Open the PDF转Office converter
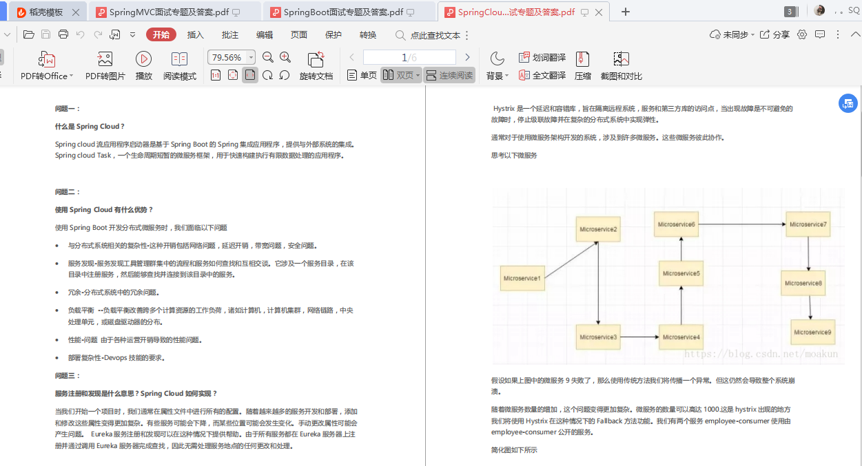 (x=47, y=66)
